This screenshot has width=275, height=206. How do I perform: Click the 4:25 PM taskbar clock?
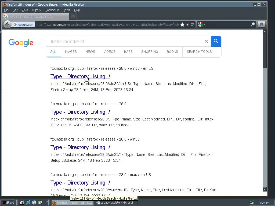click(265, 203)
